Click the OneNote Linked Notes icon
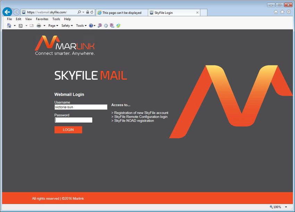This screenshot has width=295, height=212. click(x=112, y=26)
